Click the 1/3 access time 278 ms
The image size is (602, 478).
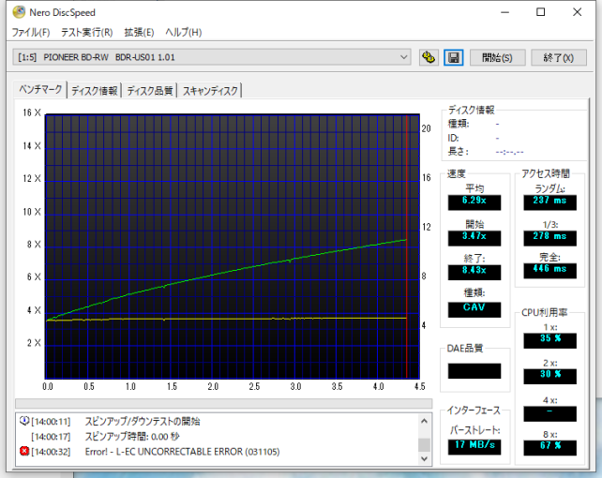[549, 237]
